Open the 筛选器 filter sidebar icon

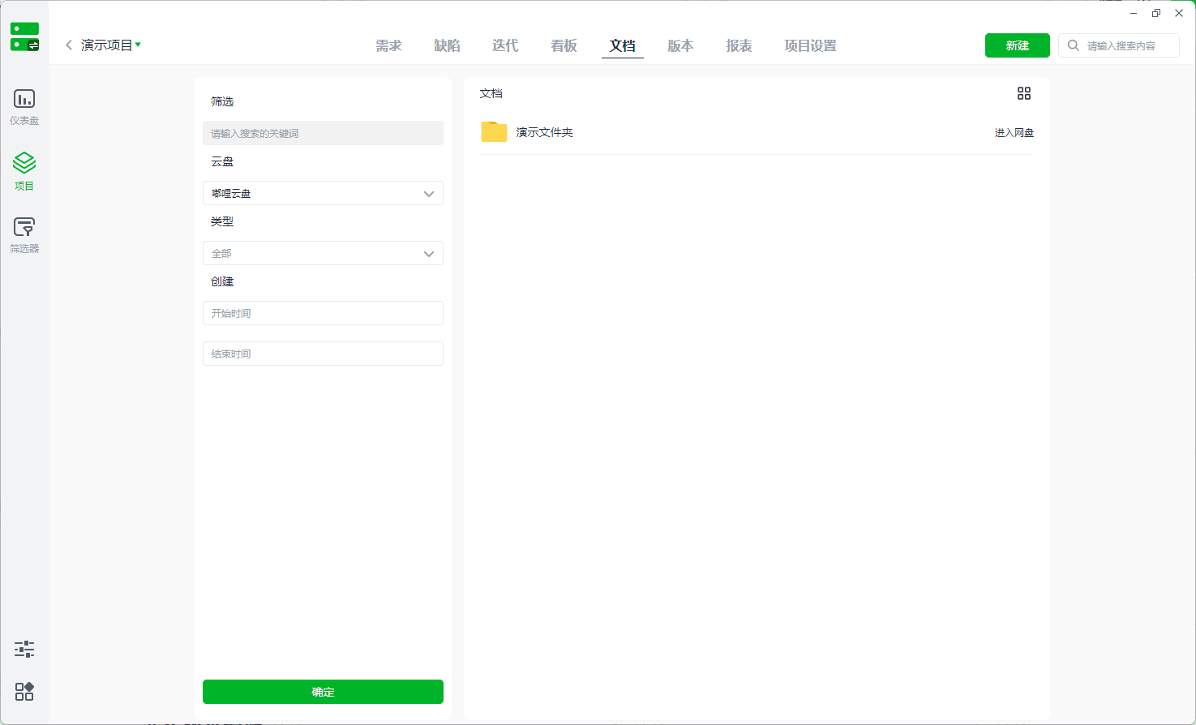click(x=24, y=235)
